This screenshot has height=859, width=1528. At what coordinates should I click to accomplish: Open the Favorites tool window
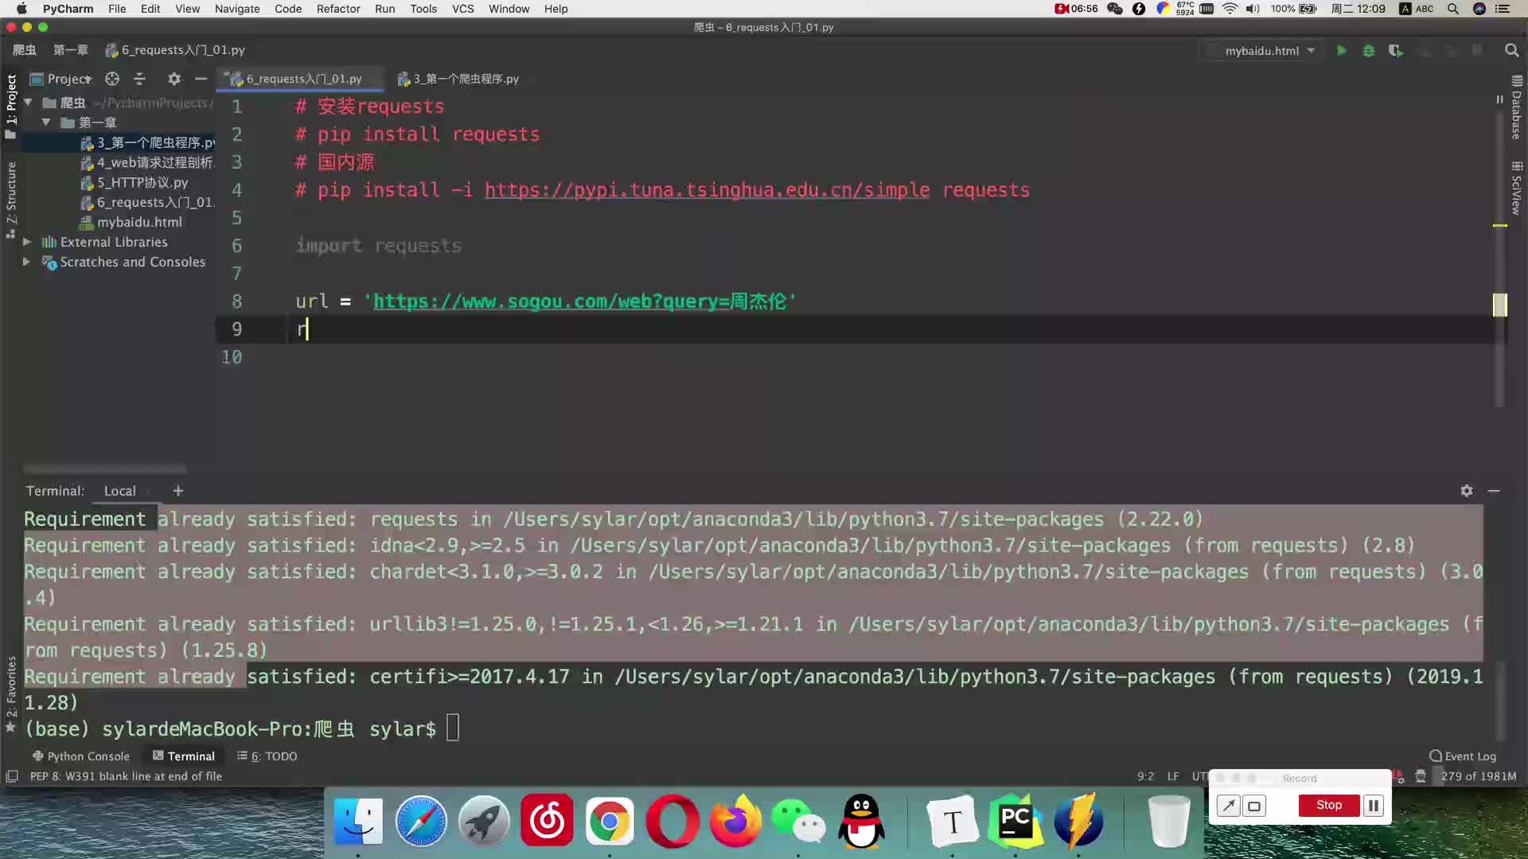[x=10, y=694]
